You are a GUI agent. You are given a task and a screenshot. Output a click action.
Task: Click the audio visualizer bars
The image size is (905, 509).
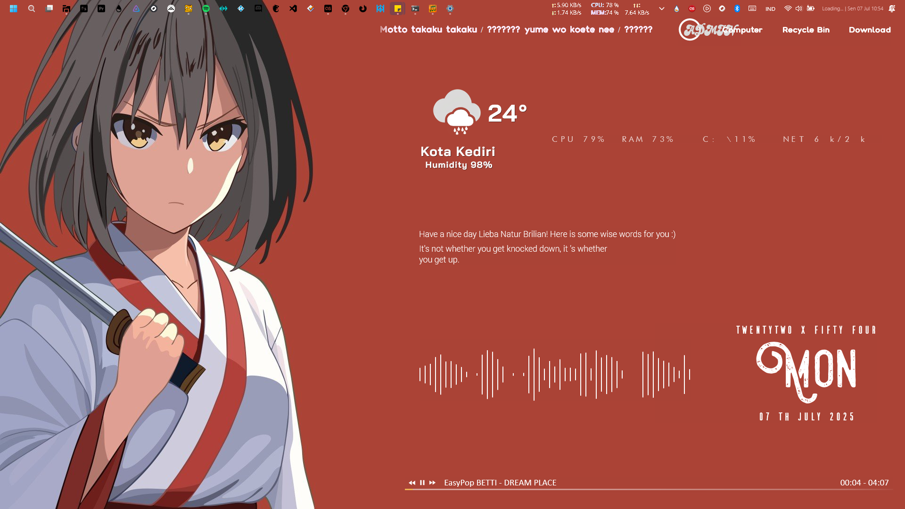point(555,375)
